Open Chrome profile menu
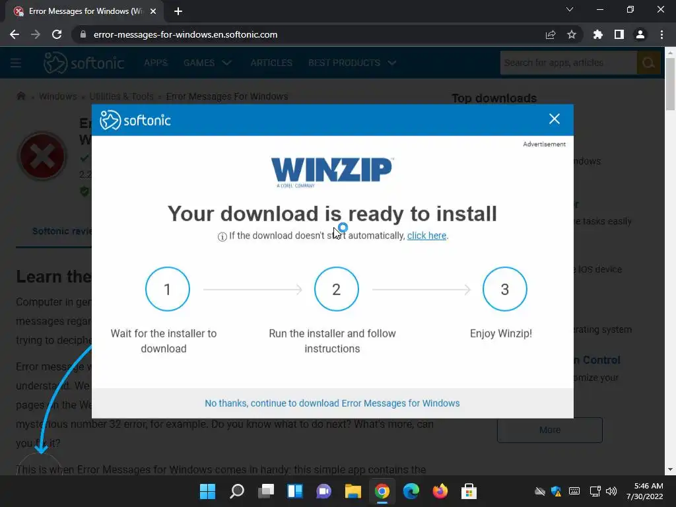Viewport: 676px width, 507px height. (640, 34)
